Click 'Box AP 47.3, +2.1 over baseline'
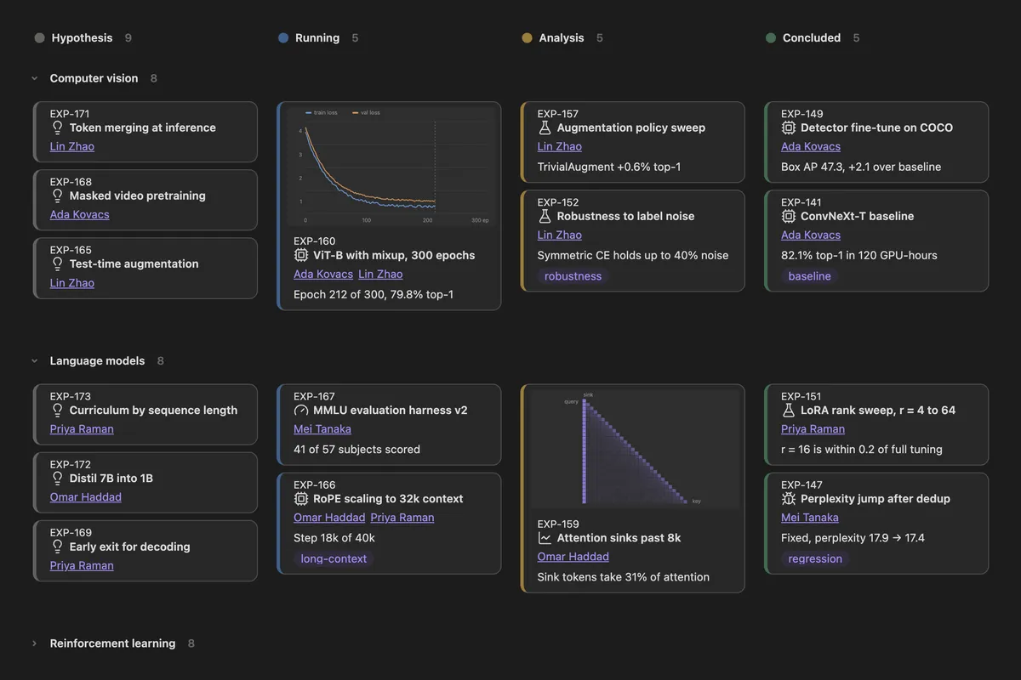This screenshot has width=1021, height=680. [861, 167]
